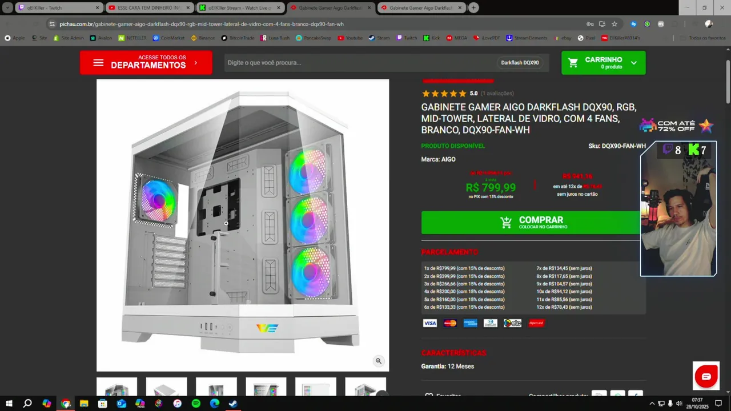The width and height of the screenshot is (731, 411).
Task: Open the MEGA bookmark
Action: [457, 38]
